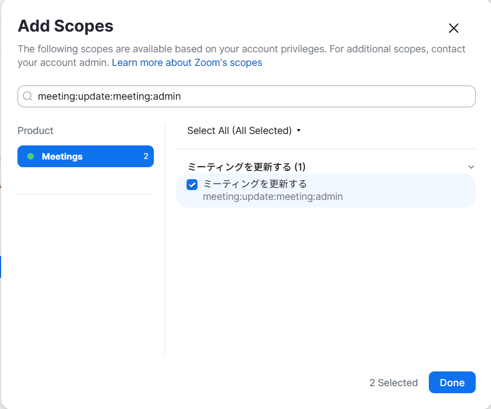
Task: Click the Select All (All Selected) label
Action: [x=239, y=131]
